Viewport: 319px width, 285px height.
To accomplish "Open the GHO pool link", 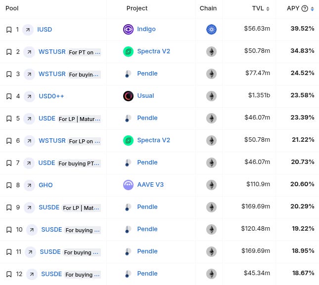I will tap(46, 185).
